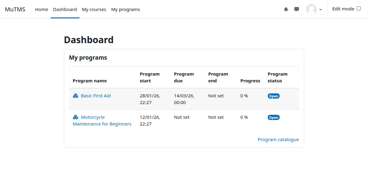Image resolution: width=368 pixels, height=195 pixels.
Task: Sort by the Program name column header
Action: [x=90, y=81]
